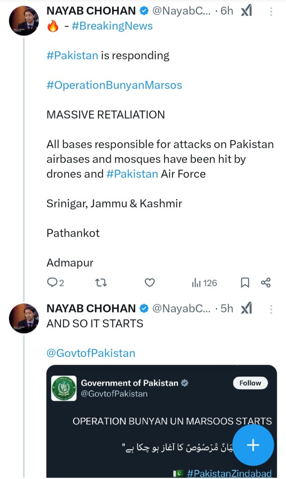
Task: Share the first tweet
Action: pyautogui.click(x=266, y=282)
